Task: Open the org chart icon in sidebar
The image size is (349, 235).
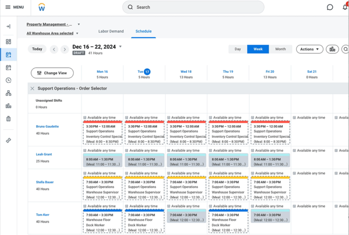Action: (8, 93)
